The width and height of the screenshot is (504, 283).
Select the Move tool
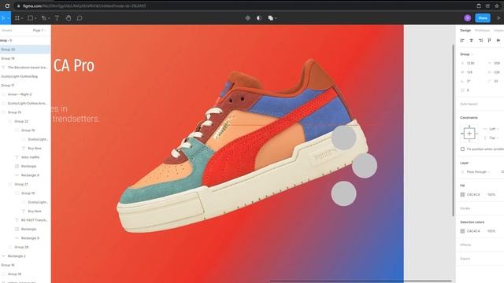point(3,18)
